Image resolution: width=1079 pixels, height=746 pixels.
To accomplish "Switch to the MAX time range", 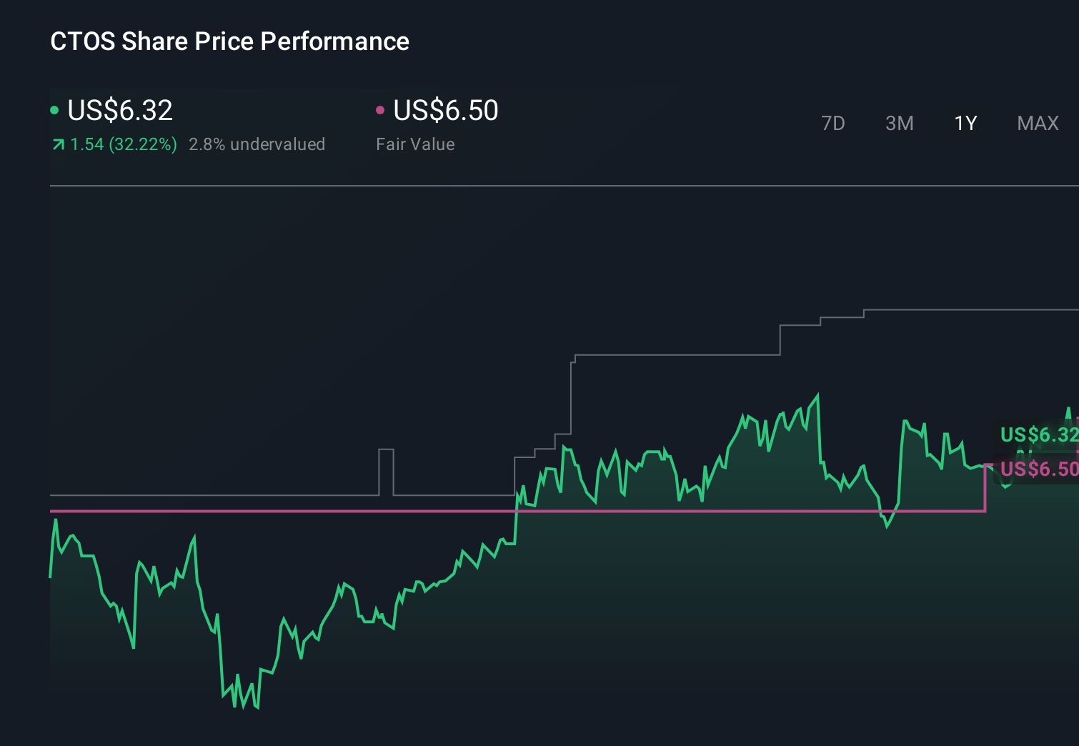I will 1038,123.
